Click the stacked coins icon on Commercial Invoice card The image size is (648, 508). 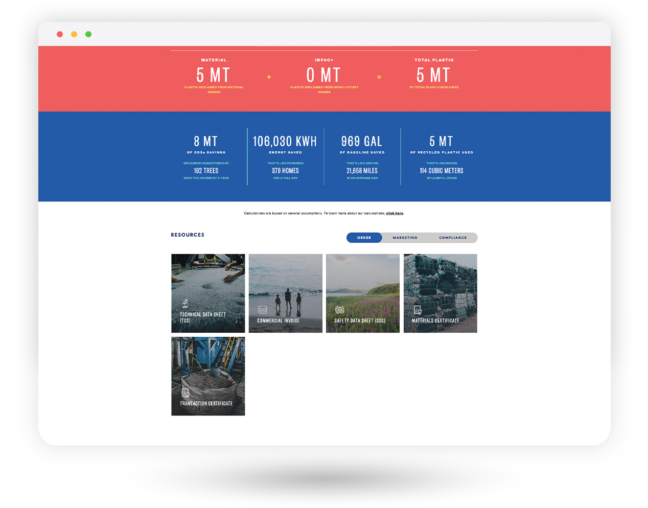pyautogui.click(x=263, y=310)
